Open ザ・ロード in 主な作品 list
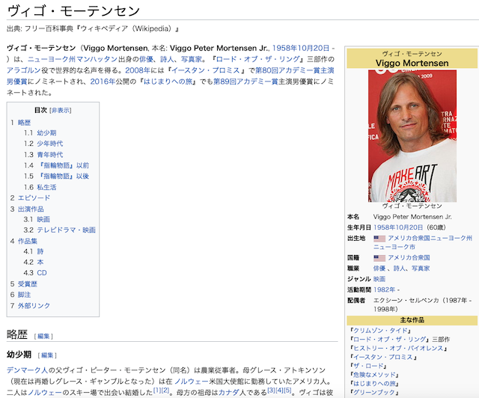The width and height of the screenshot is (479, 398). (x=368, y=366)
